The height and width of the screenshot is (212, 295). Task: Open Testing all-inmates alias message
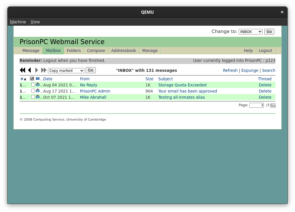click(181, 97)
